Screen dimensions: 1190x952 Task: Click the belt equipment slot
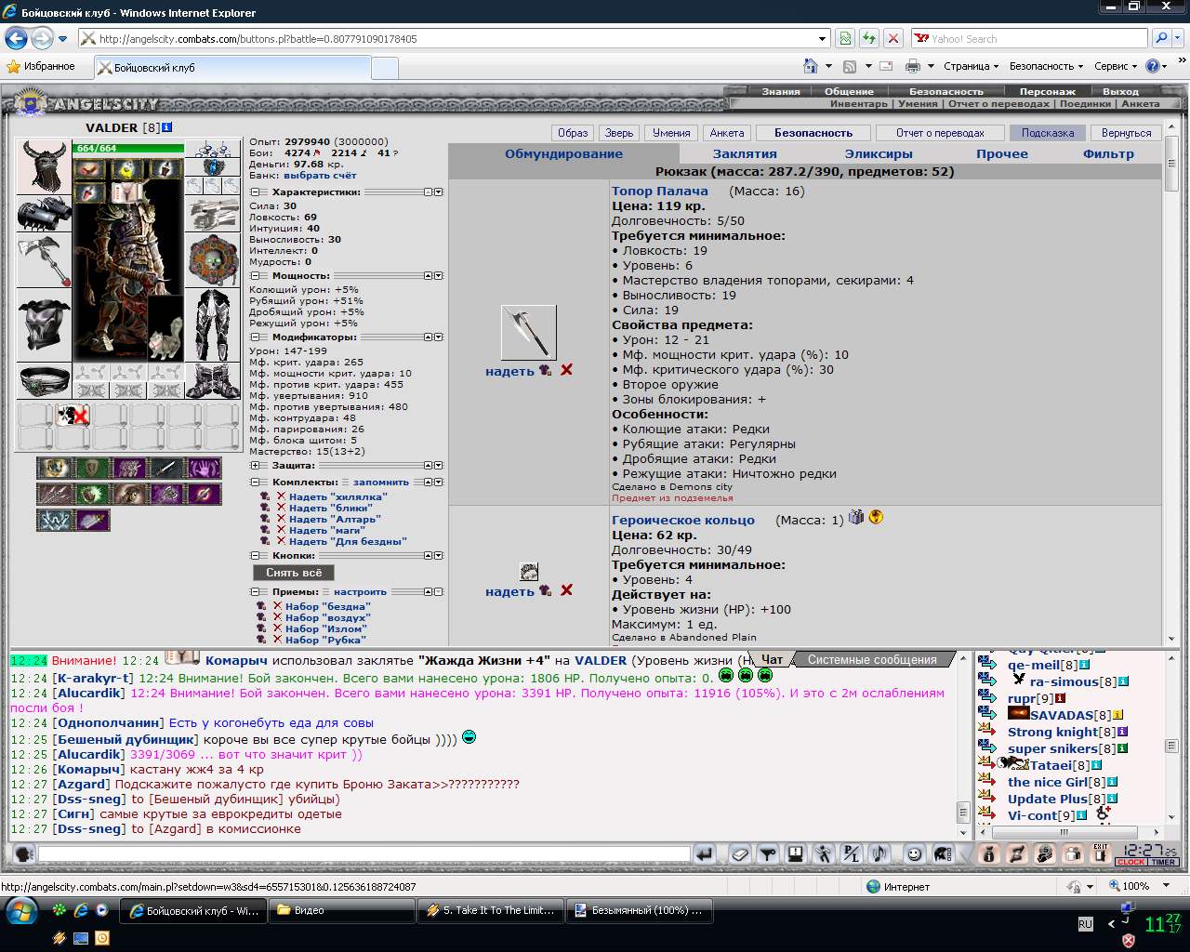click(44, 381)
